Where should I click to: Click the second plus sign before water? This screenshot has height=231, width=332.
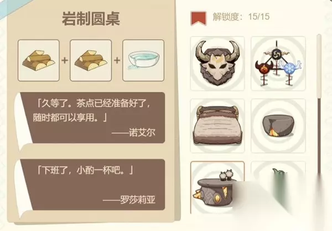(x=117, y=60)
